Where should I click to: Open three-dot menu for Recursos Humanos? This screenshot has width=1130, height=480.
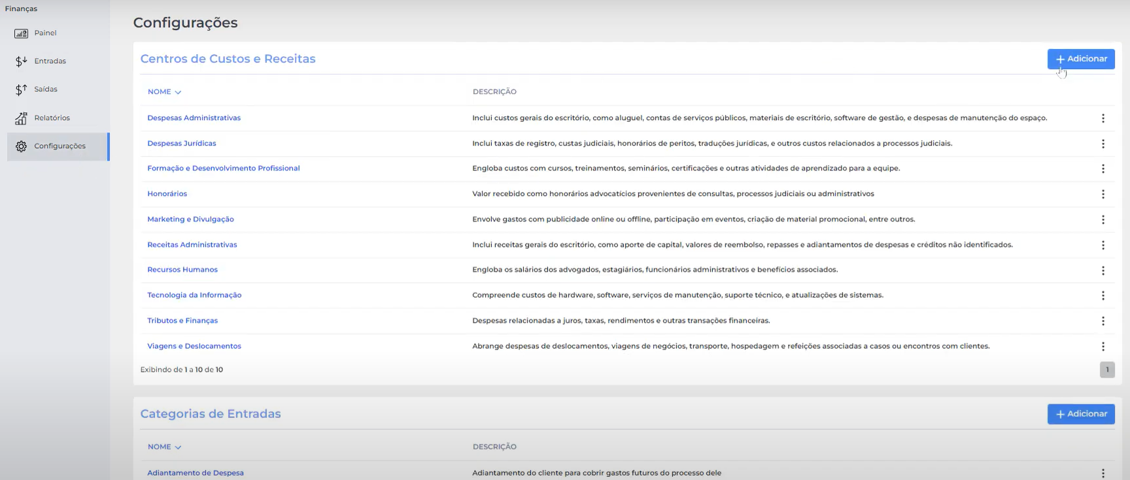click(1103, 270)
